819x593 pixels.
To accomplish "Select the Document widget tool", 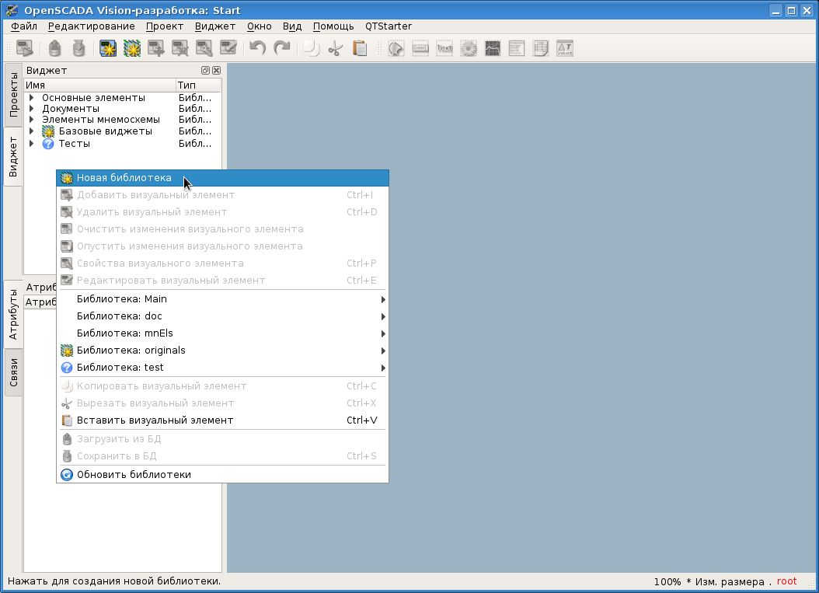I will [541, 49].
